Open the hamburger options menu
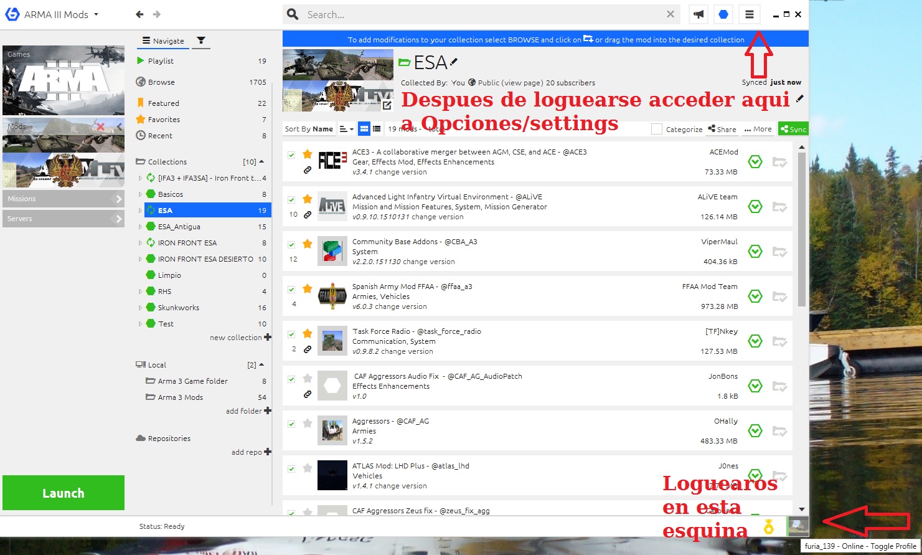Image resolution: width=922 pixels, height=555 pixels. [750, 14]
